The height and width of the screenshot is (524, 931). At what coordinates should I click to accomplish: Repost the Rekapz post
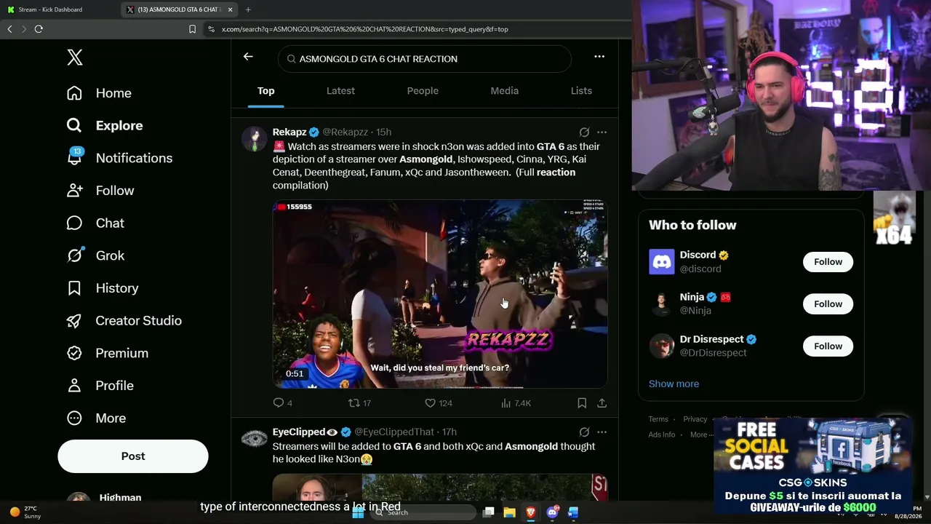coord(359,402)
